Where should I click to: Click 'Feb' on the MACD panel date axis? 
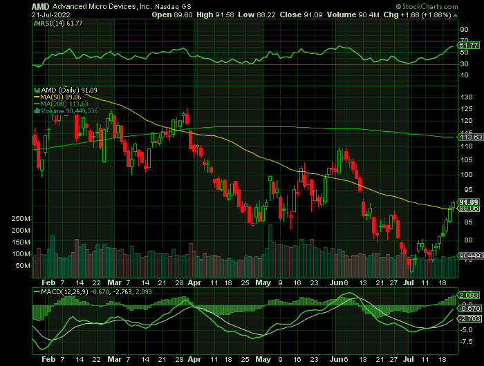[x=48, y=359]
